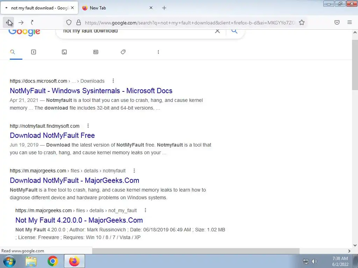
Task: Click the Firefox address bar URL
Action: (x=190, y=23)
